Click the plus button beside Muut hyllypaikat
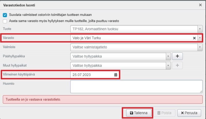This screenshot has width=206, height=119. pos(177,66)
